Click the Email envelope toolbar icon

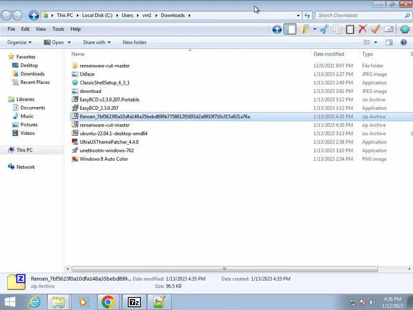[389, 29]
